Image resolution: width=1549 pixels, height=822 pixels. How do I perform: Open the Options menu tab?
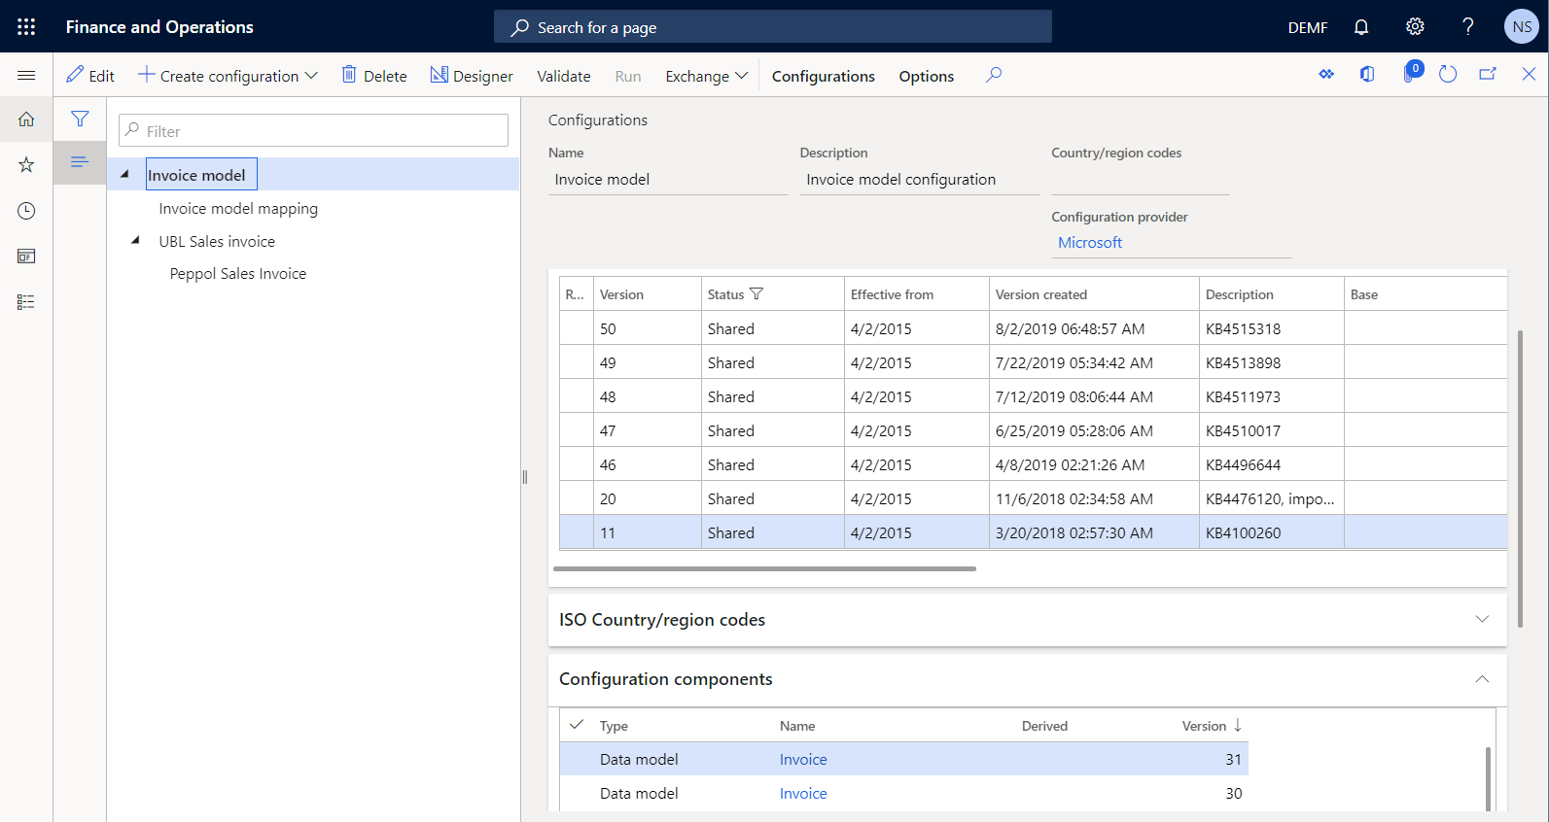(x=926, y=76)
